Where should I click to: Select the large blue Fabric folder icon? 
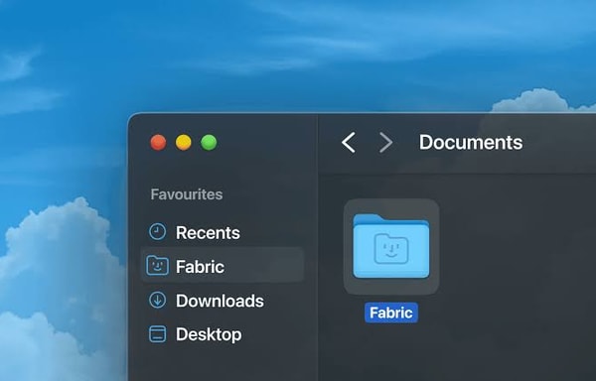coord(391,246)
